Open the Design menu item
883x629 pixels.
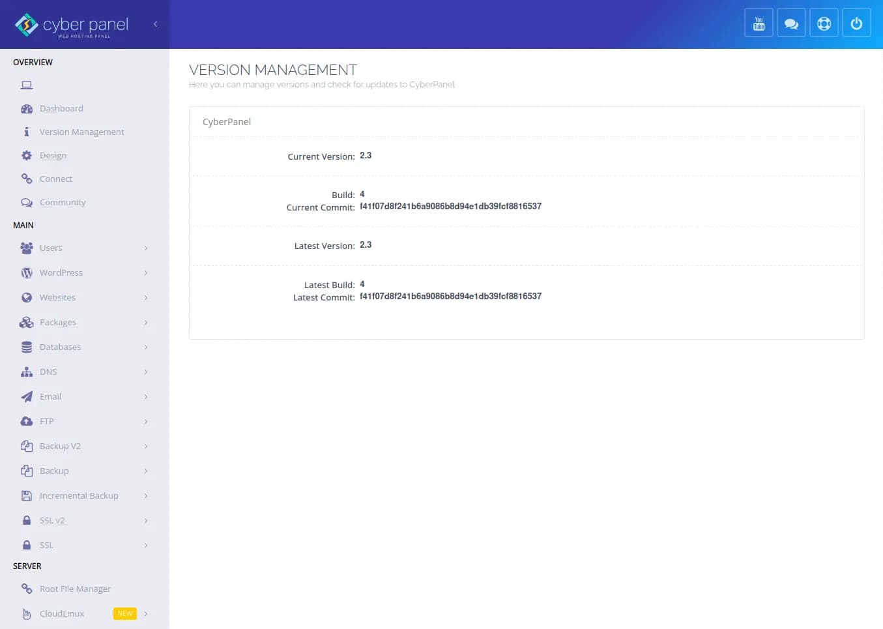53,155
